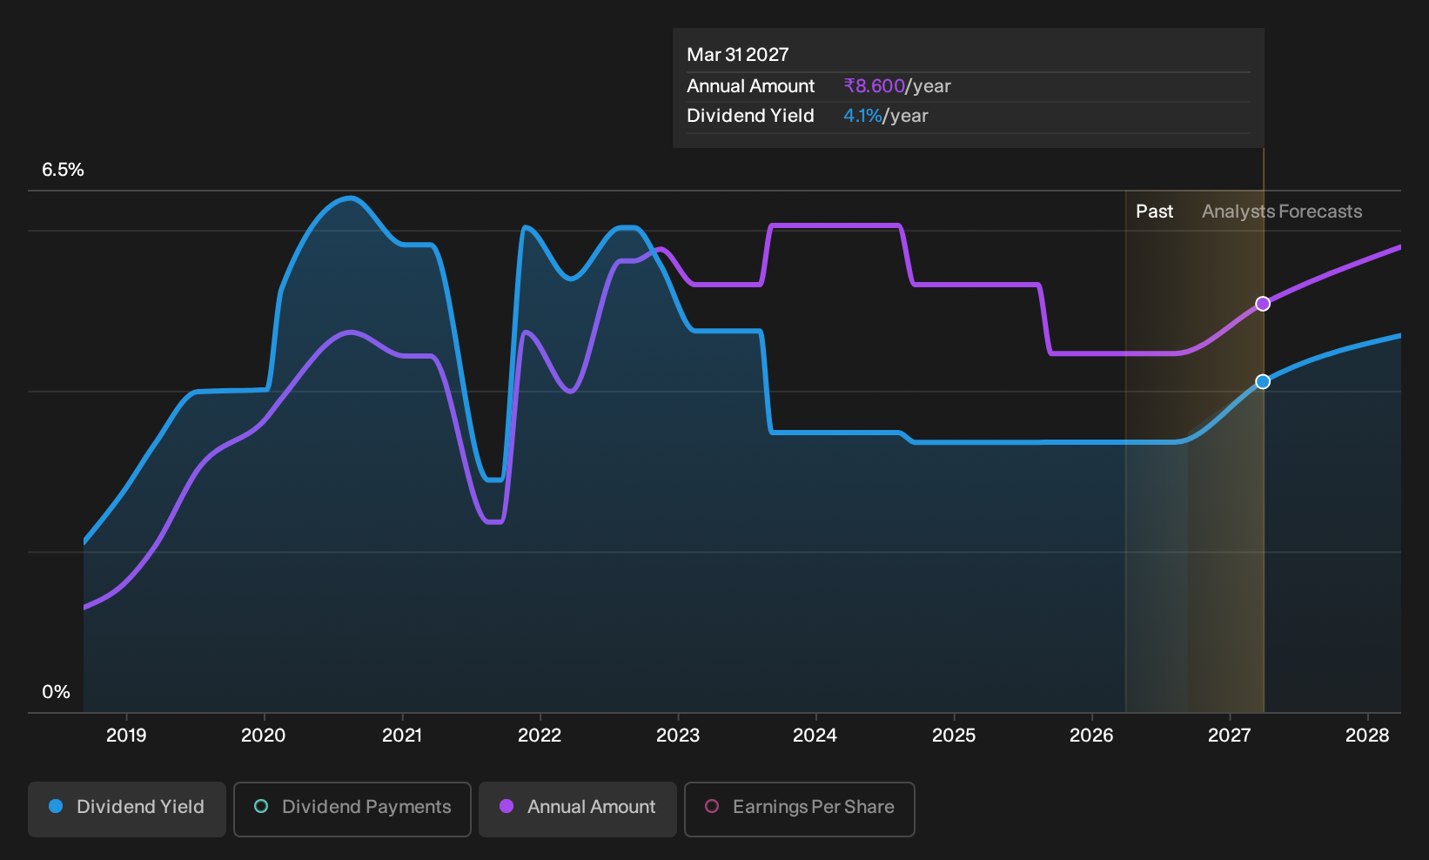Click the blue Dividend Yield legend dot
1429x860 pixels.
pyautogui.click(x=56, y=806)
